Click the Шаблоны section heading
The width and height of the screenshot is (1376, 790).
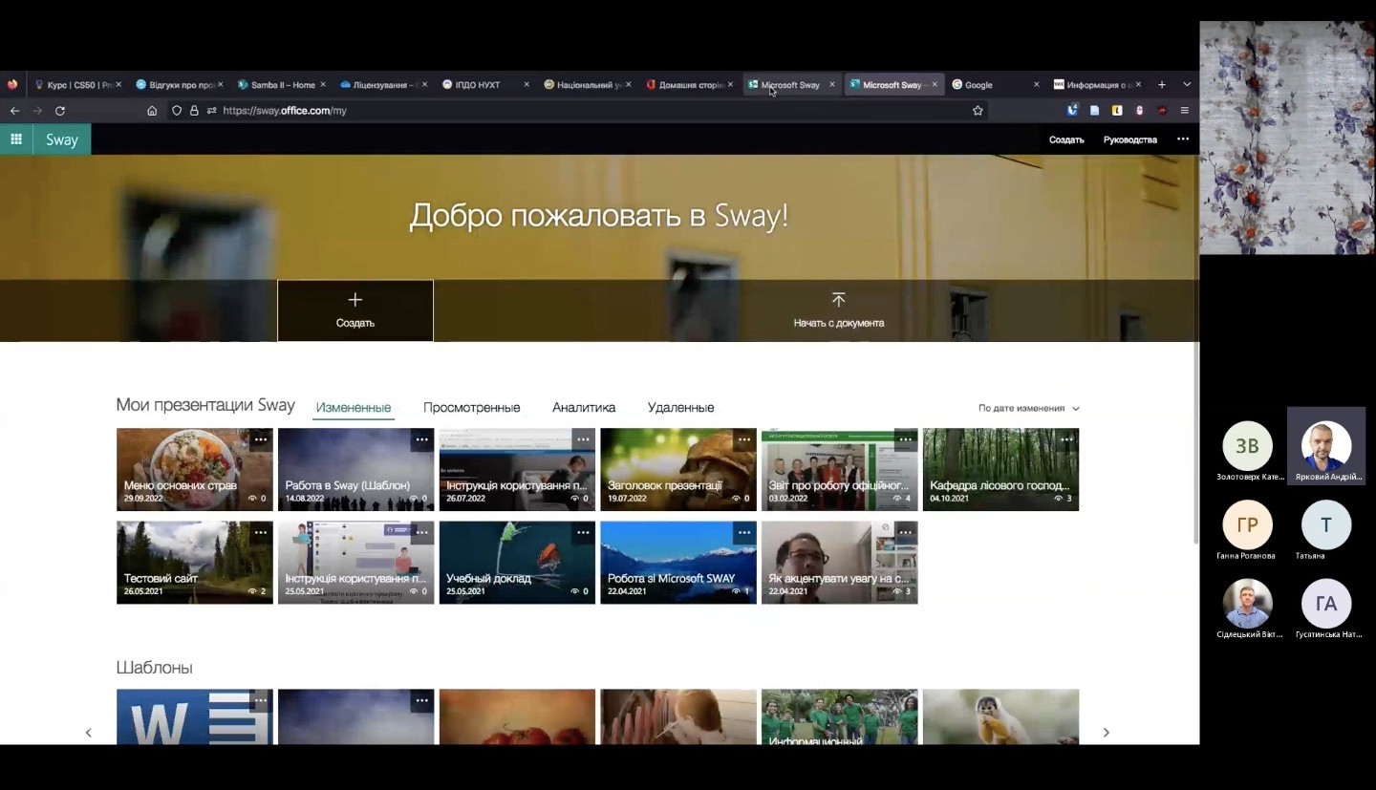coord(154,668)
